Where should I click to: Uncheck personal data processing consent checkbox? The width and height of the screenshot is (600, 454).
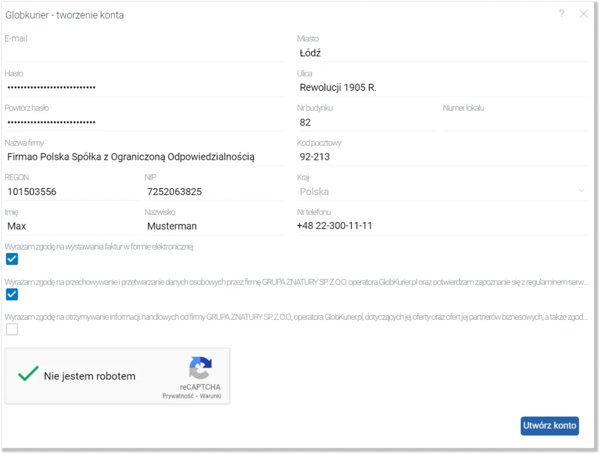12,294
